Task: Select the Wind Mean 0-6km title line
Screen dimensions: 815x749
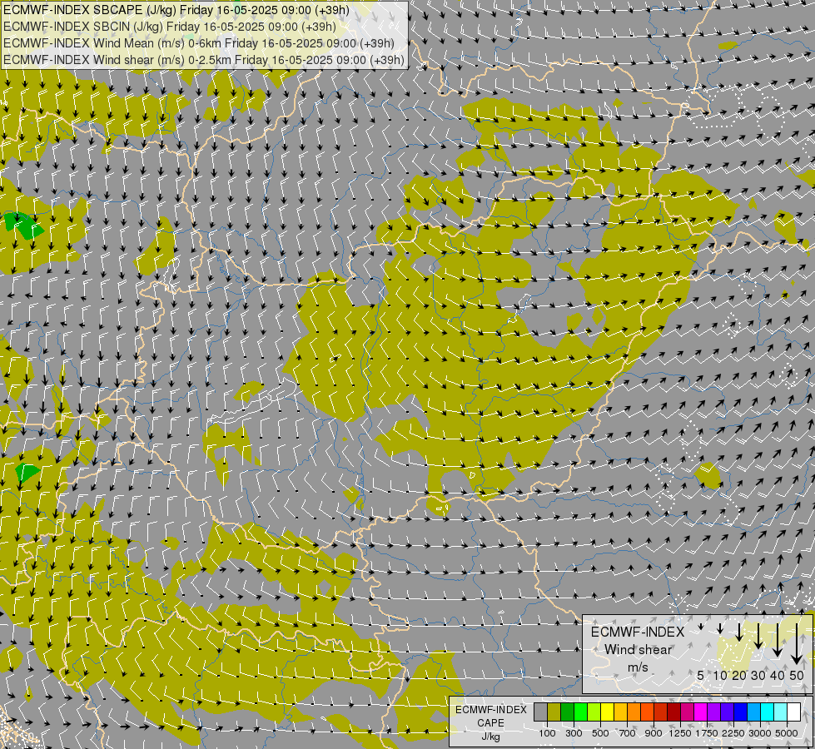Action: [199, 43]
